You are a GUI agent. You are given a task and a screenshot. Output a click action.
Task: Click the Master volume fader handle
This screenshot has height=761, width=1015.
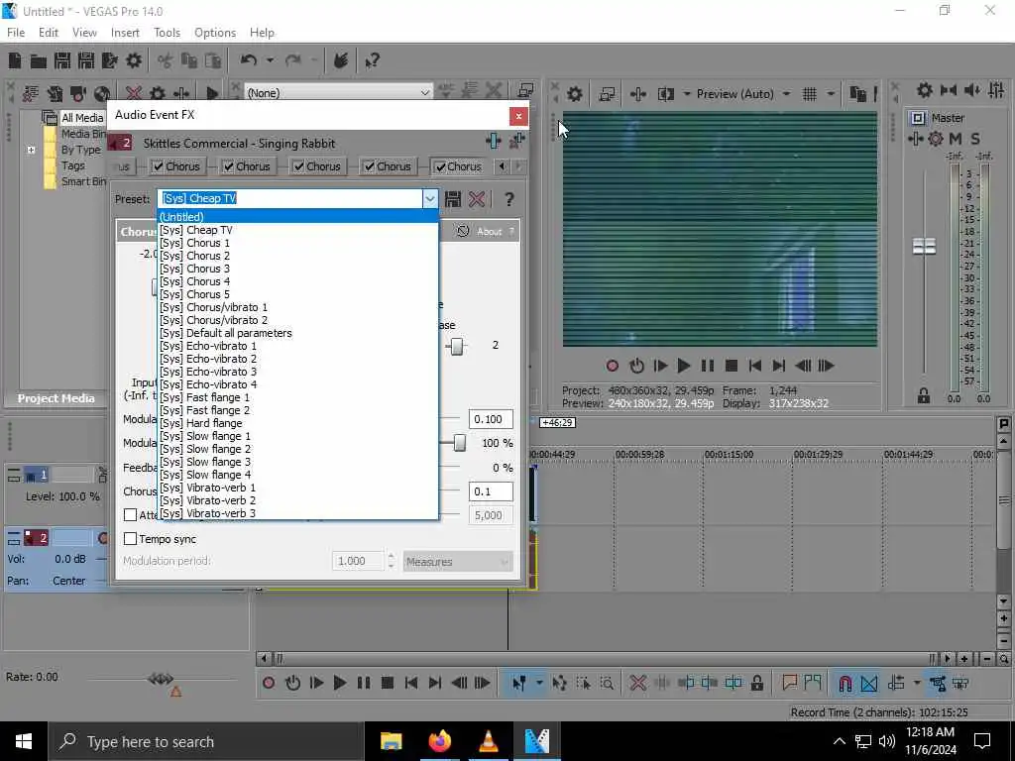[924, 246]
